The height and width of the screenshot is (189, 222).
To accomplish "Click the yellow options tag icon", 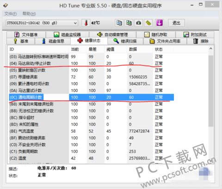I will [148, 23].
